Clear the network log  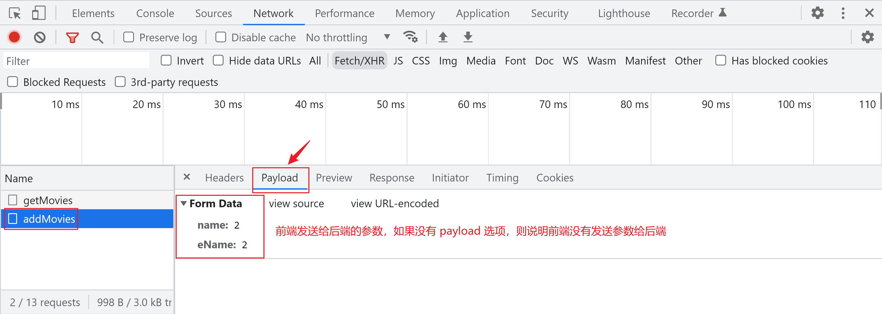coord(40,37)
